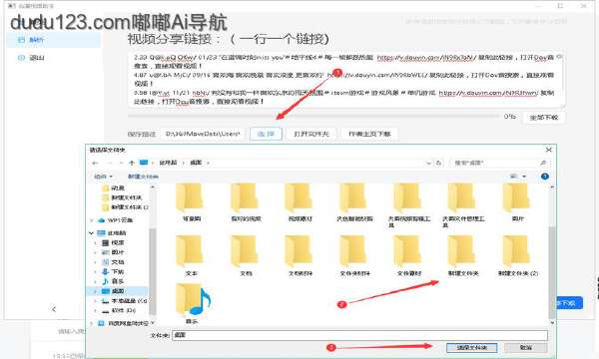Viewport: 599px width, 359px height.
Task: Click the blue help icon in dialog
Action: pyautogui.click(x=545, y=177)
